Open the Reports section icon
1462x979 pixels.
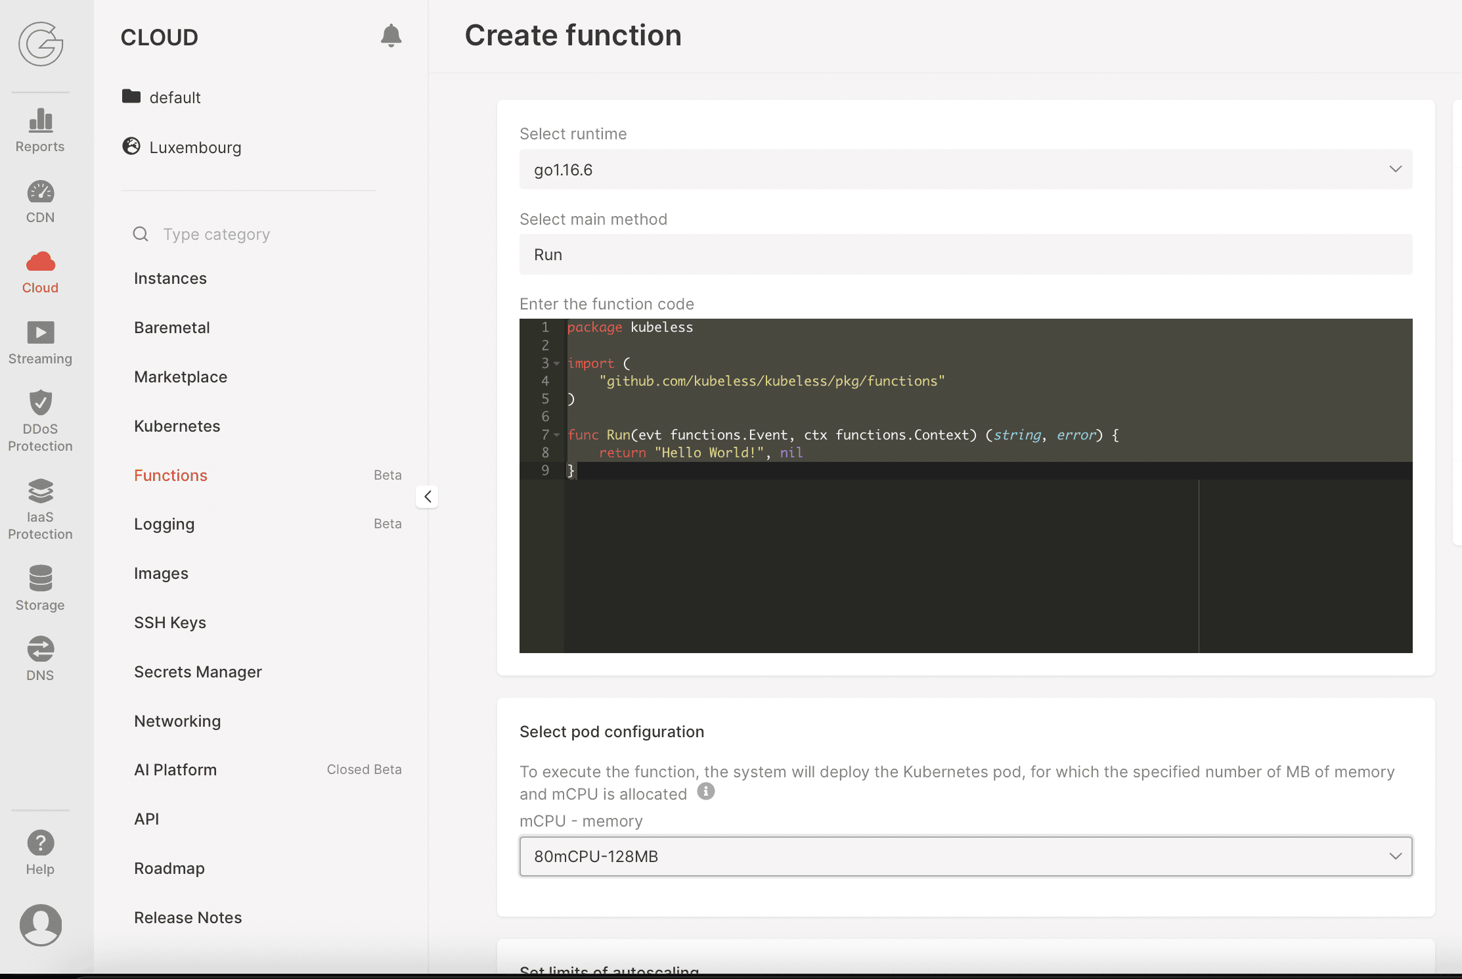[x=41, y=120]
